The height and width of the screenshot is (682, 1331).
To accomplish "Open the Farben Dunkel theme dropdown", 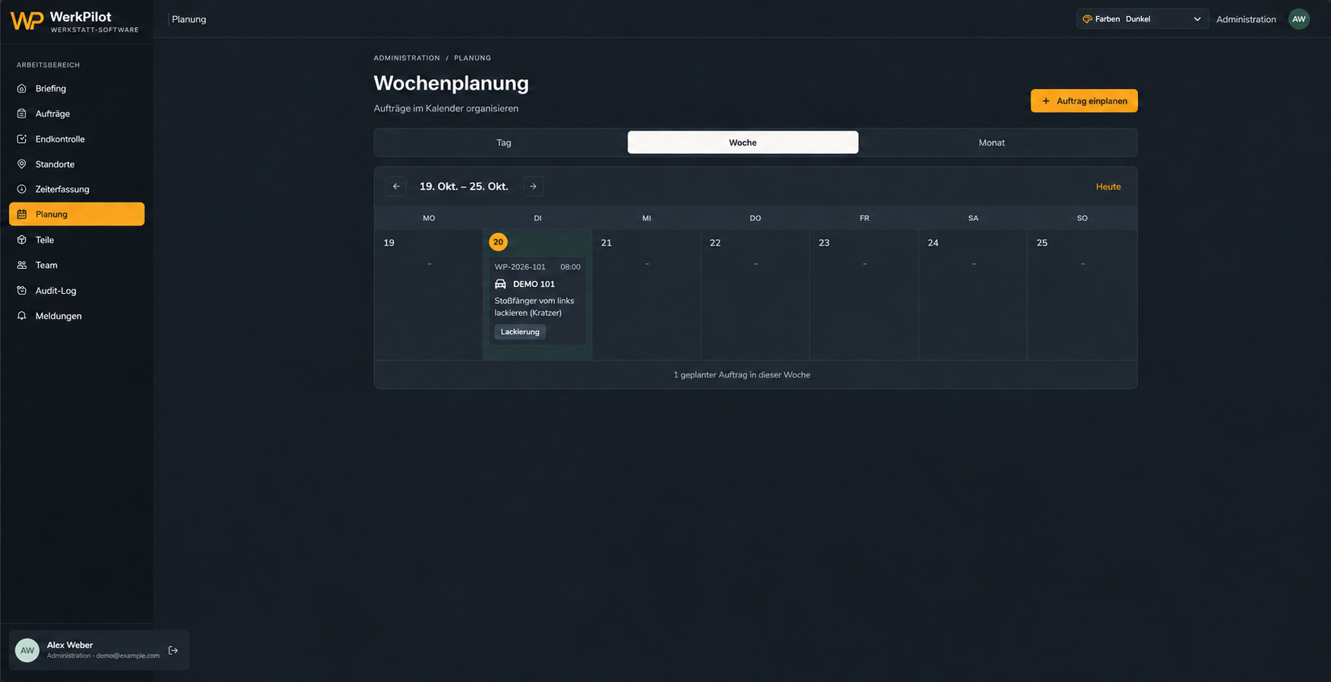I will click(x=1142, y=19).
